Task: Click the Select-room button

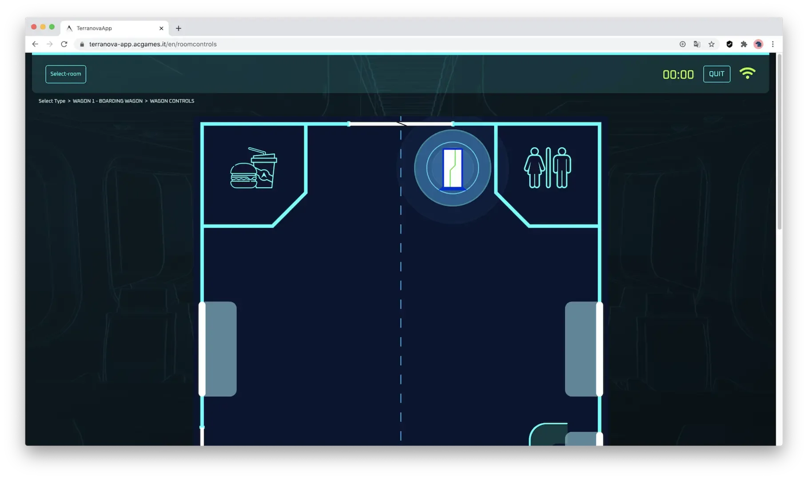Action: (x=66, y=74)
